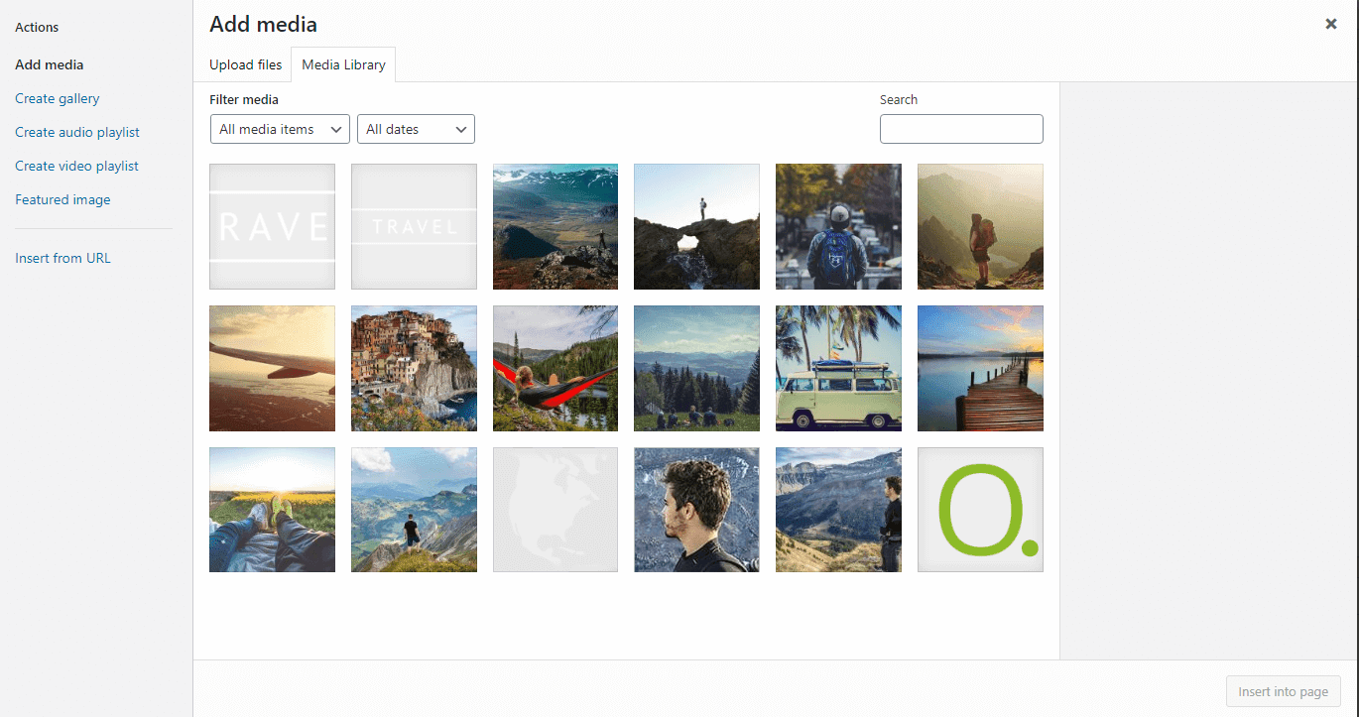
Task: Select the gray world map thumbnail
Action: [555, 510]
